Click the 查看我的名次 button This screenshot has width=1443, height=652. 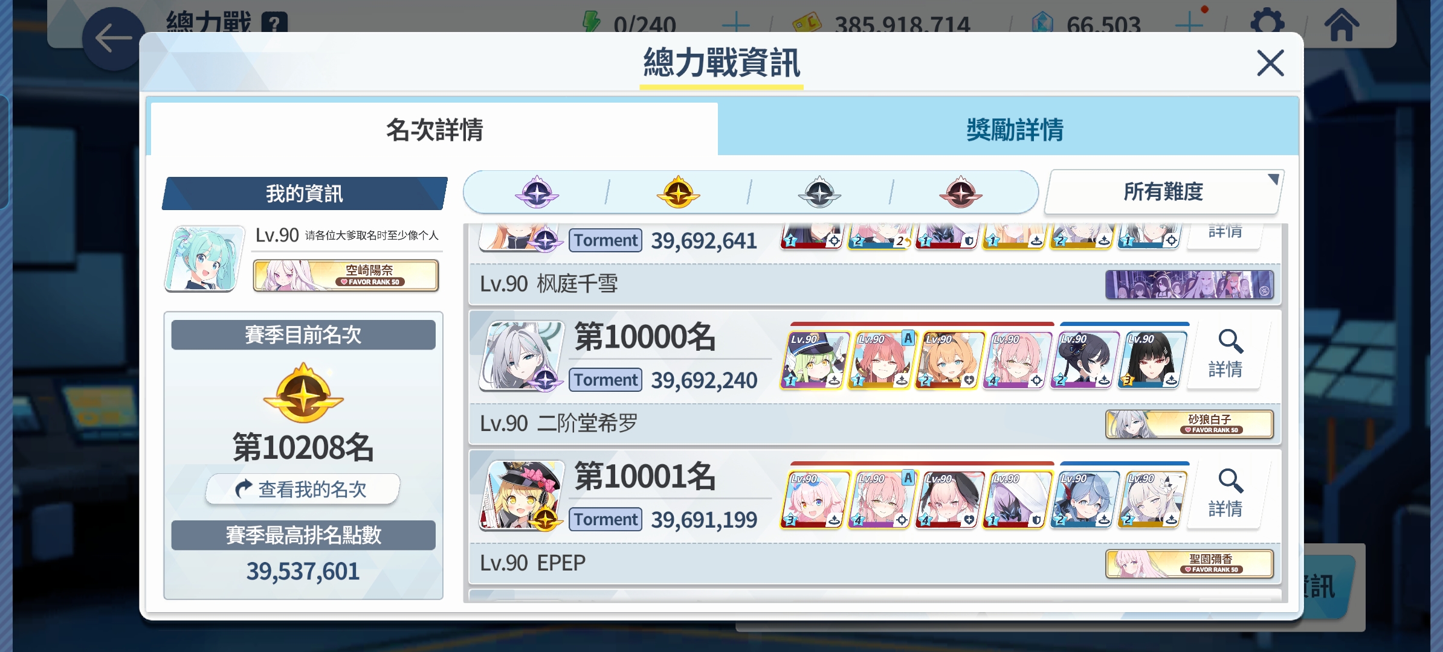[x=303, y=488]
